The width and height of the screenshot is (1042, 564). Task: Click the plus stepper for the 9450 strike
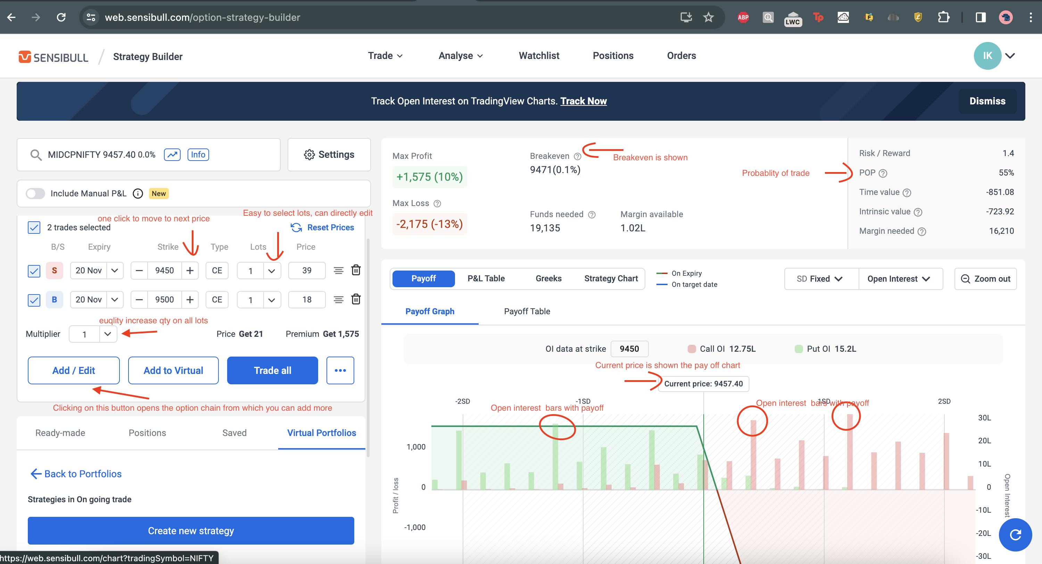190,270
